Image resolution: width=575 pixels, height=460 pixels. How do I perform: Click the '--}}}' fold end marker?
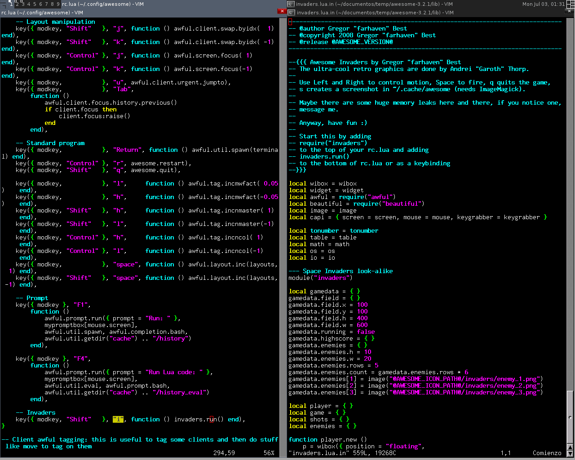(297, 170)
